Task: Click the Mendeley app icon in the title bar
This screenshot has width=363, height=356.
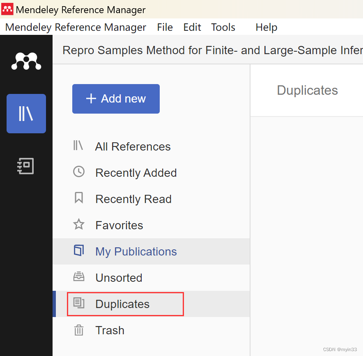Action: pos(7,9)
